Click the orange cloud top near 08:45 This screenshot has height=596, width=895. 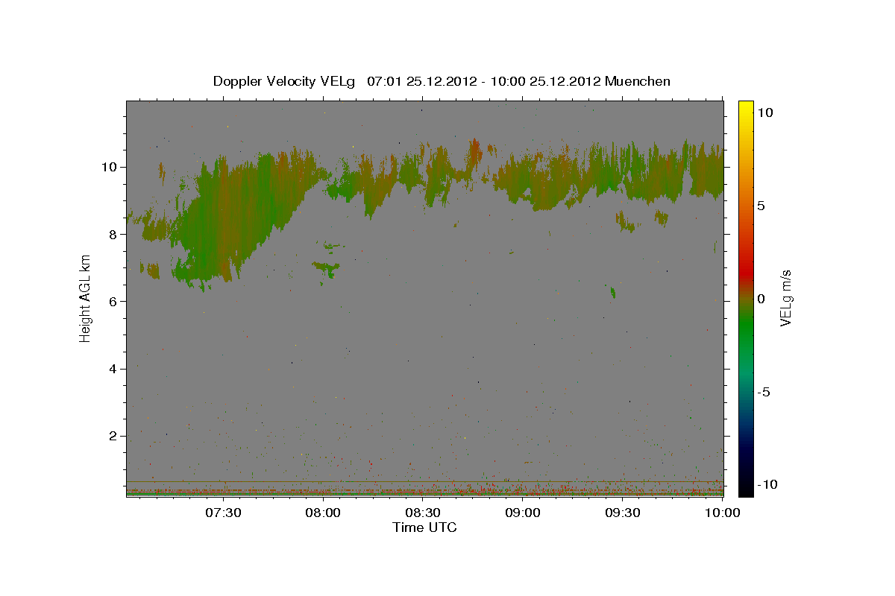click(475, 151)
